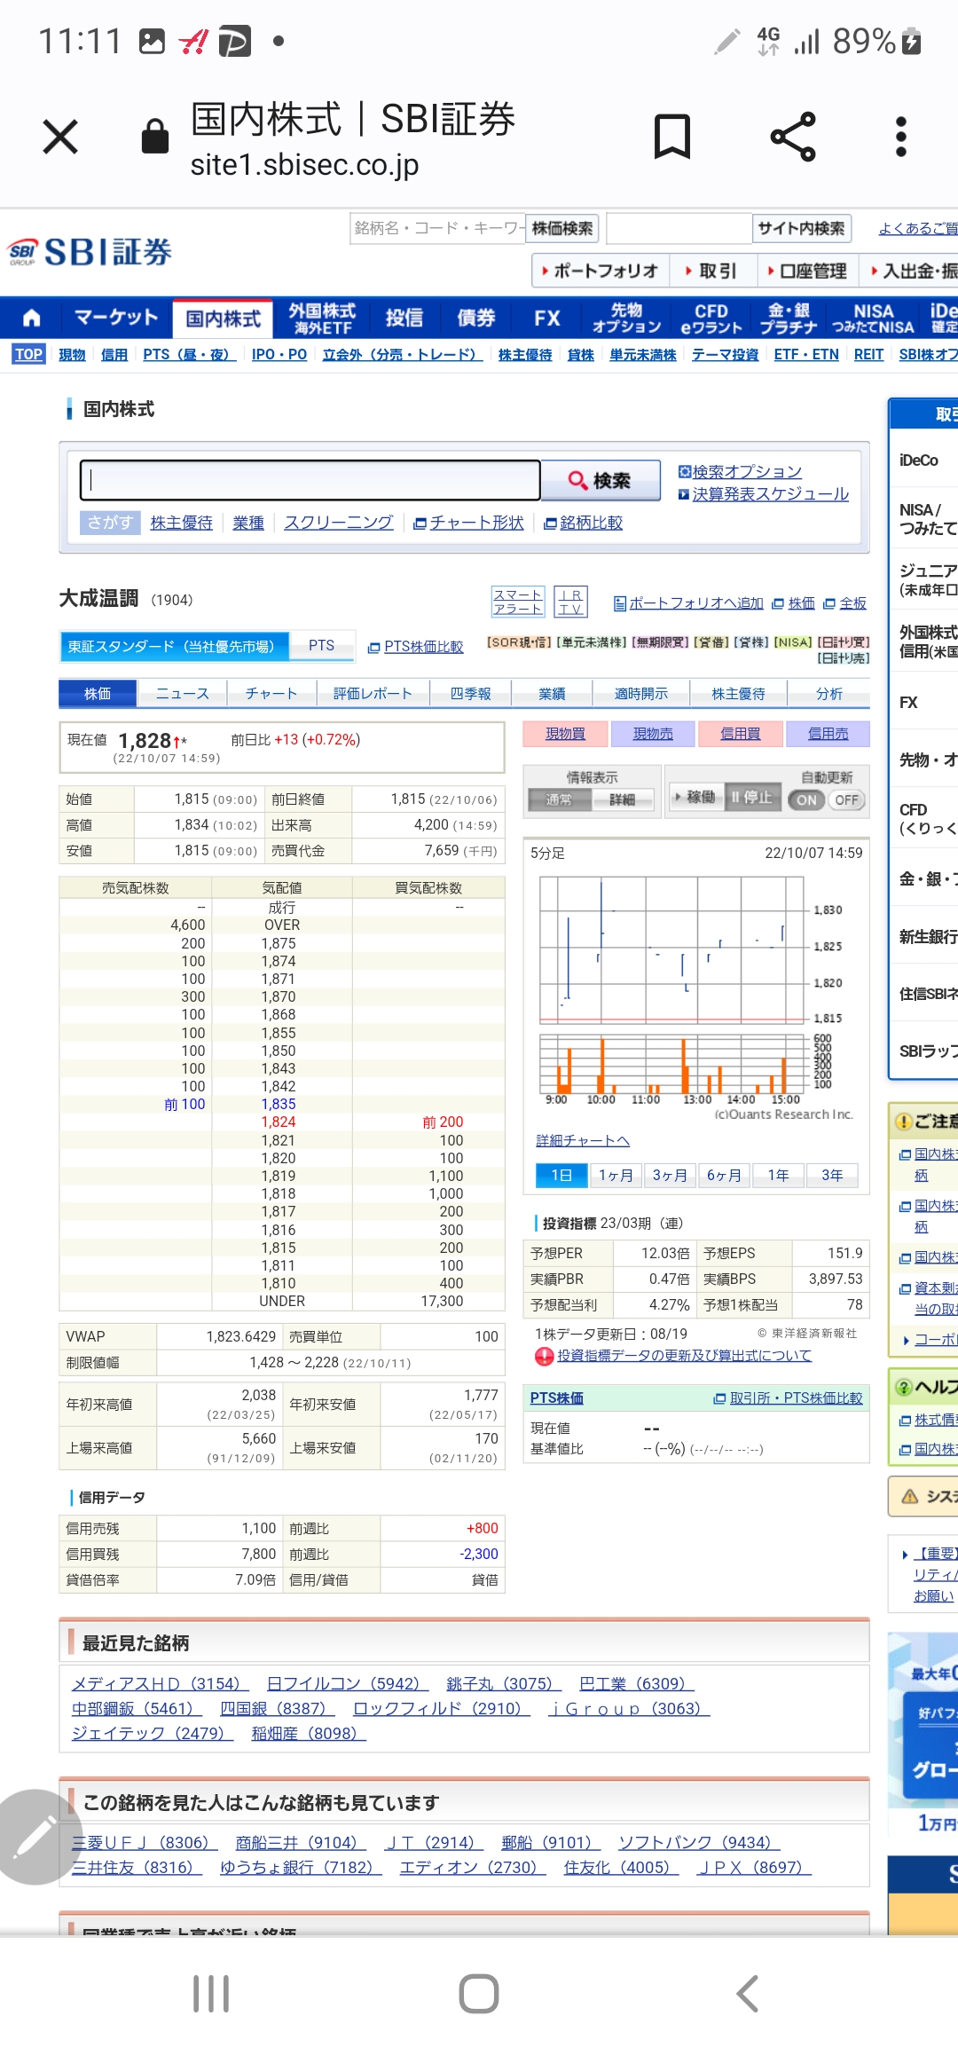Viewport: 958px width, 2055px height.
Task: Set 情報表示 to 通常
Action: pyautogui.click(x=559, y=799)
